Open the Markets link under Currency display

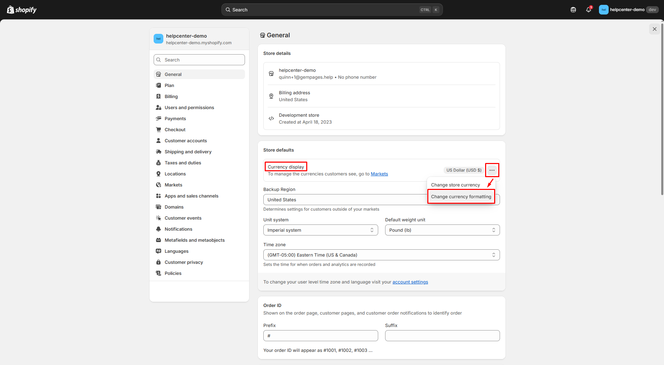[x=379, y=174]
